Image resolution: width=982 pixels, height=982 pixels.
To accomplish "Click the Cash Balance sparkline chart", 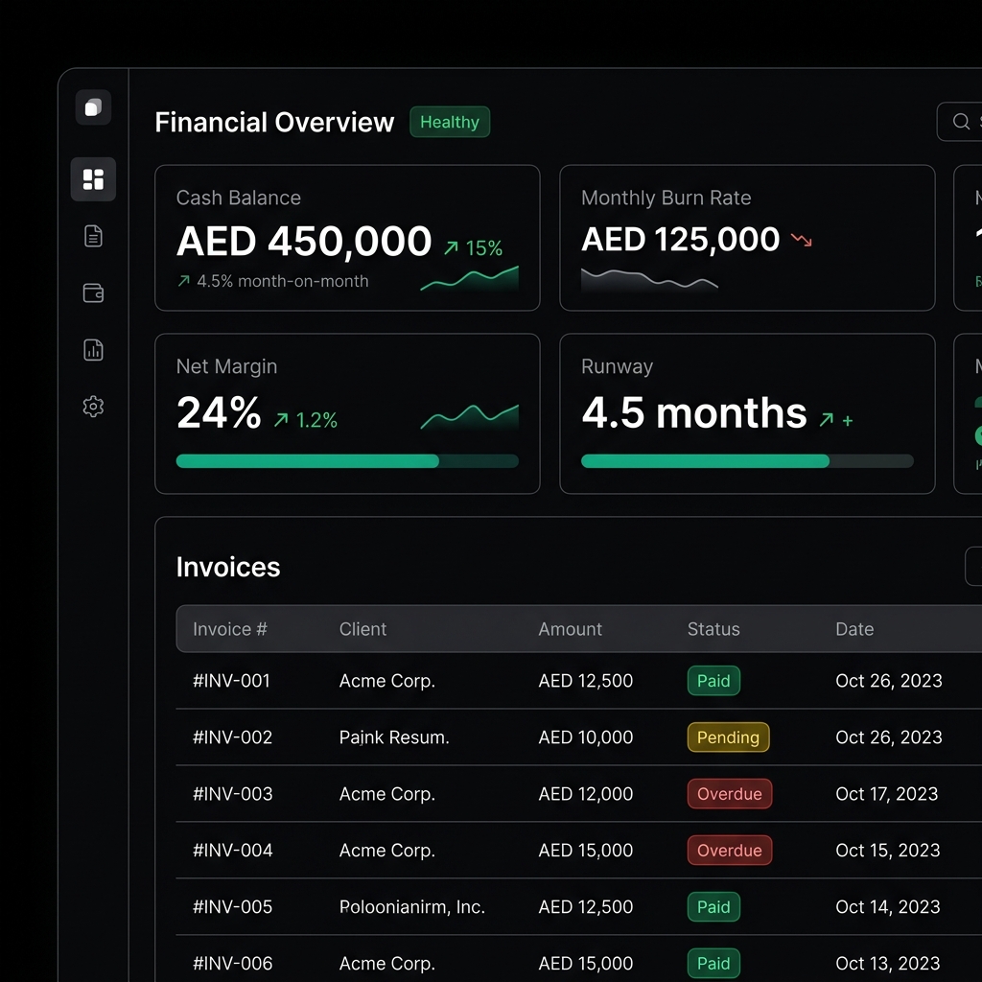I will pyautogui.click(x=470, y=279).
